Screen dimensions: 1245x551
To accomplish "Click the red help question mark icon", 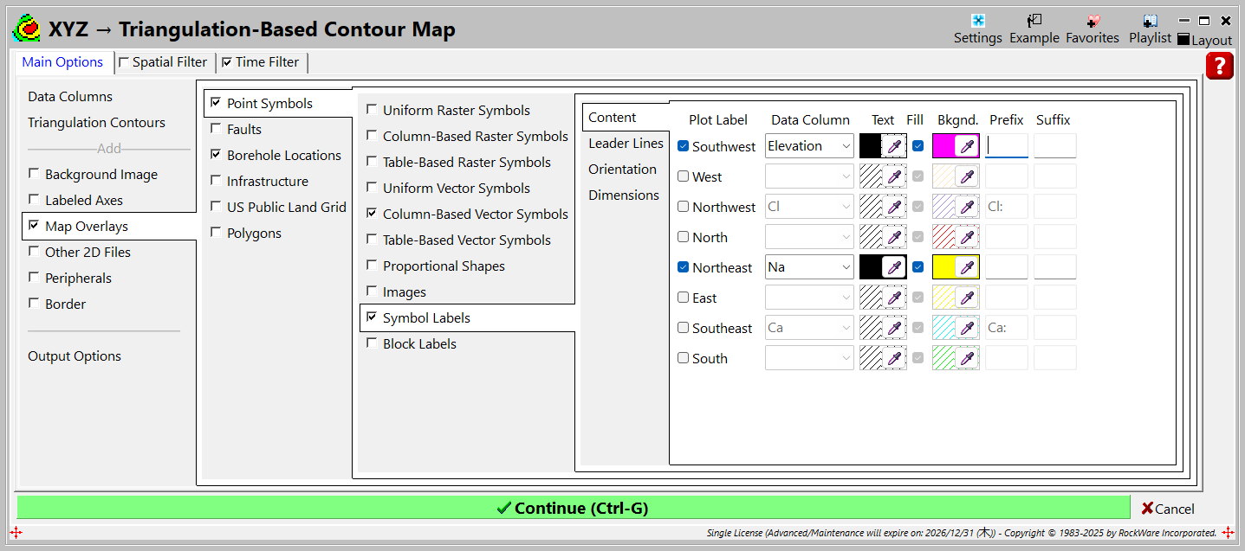I will click(1219, 66).
